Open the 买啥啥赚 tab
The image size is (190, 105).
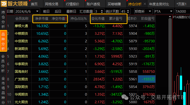114,4
